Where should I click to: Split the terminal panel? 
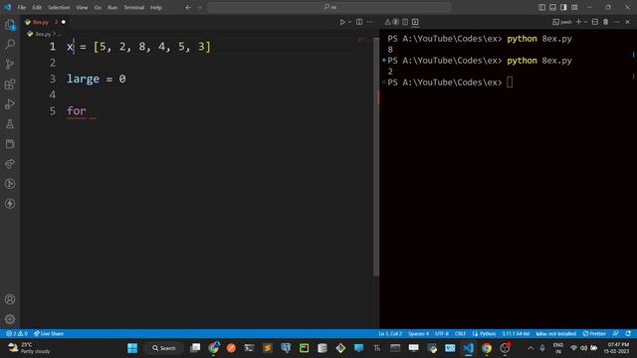(x=595, y=22)
